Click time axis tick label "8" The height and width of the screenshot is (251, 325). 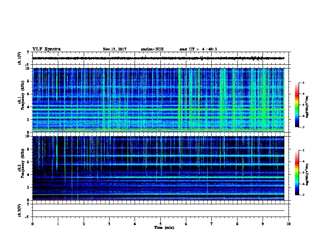237,224
